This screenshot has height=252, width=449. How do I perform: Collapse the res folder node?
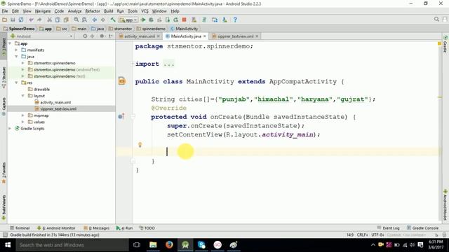point(16,83)
